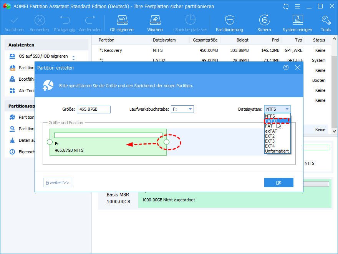Click the help question mark in dialog
The image size is (338, 254).
[x=286, y=68]
